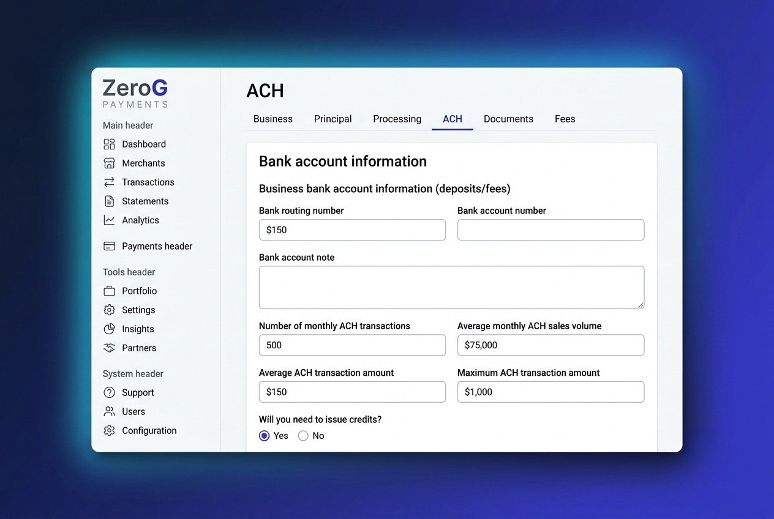
Task: Click the Insights pie chart icon
Action: (109, 329)
